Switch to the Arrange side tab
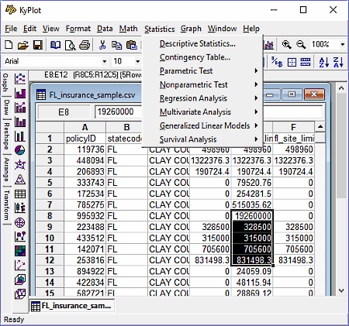 click(x=6, y=170)
